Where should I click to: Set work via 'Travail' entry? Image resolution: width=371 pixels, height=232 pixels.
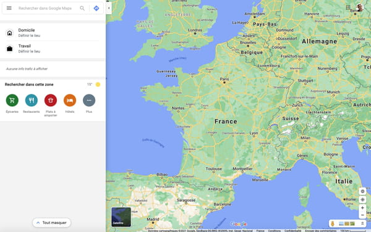click(x=53, y=49)
